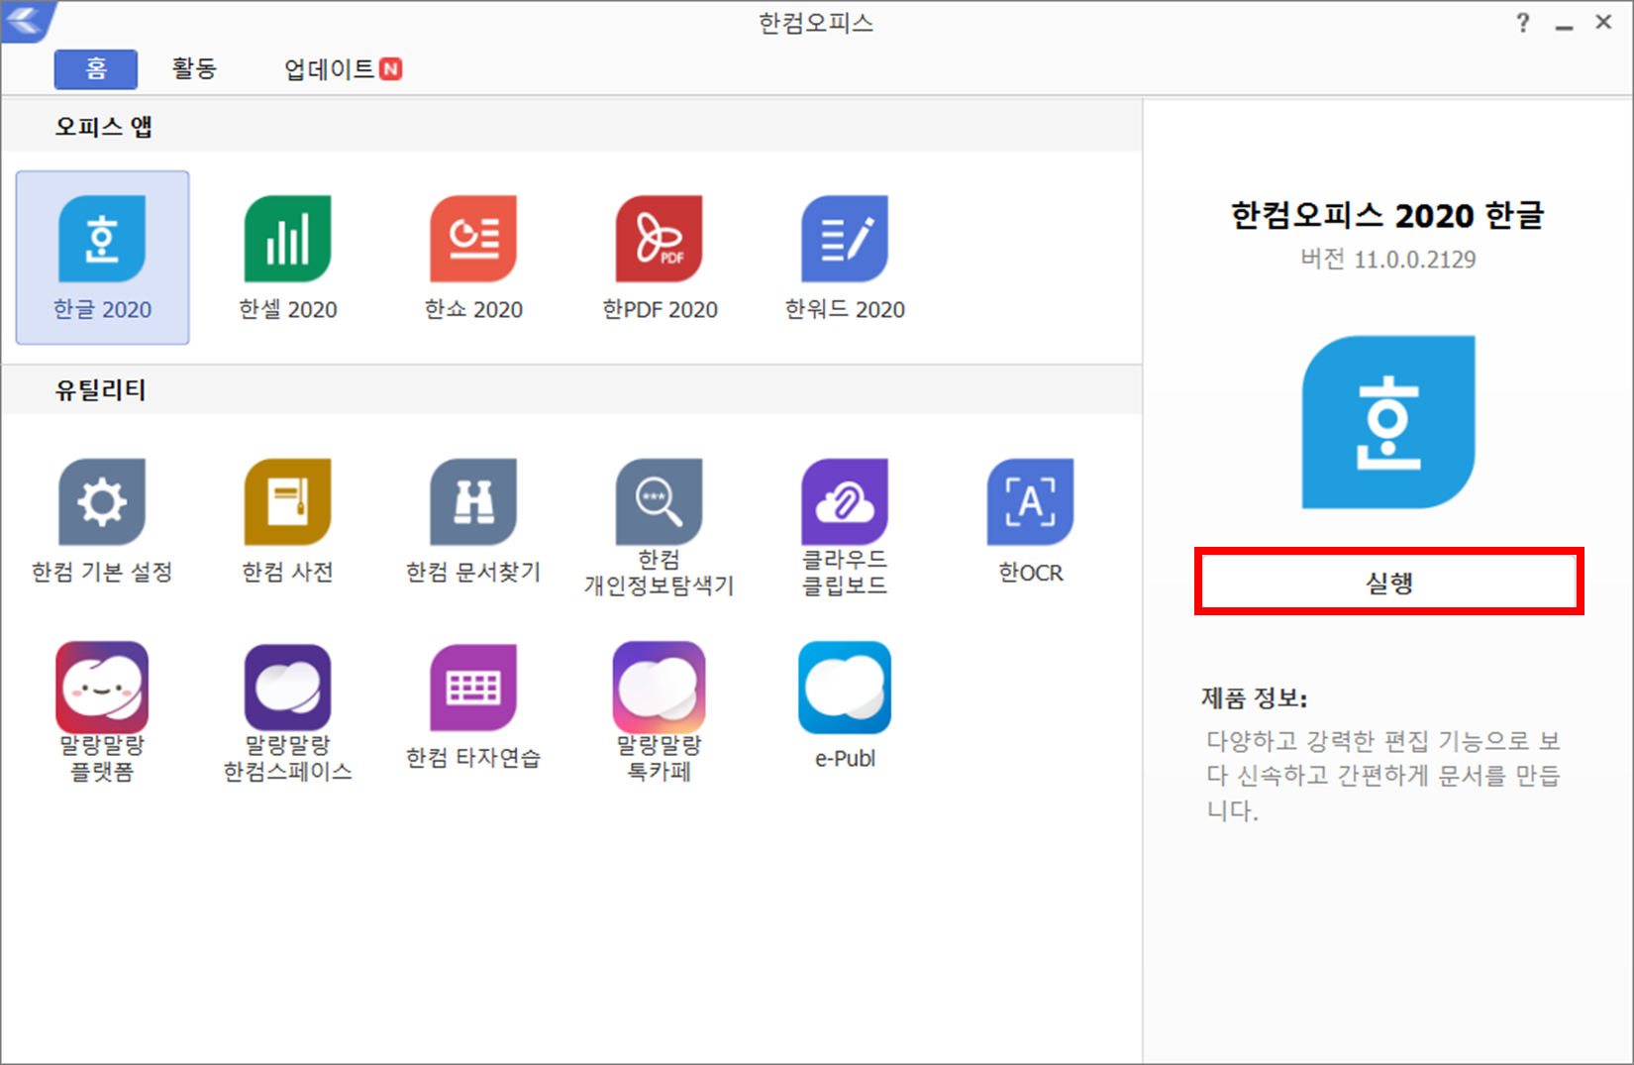Screen dimensions: 1634x1065
Task: Click the 한컴오피스 window title text
Action: tap(816, 23)
